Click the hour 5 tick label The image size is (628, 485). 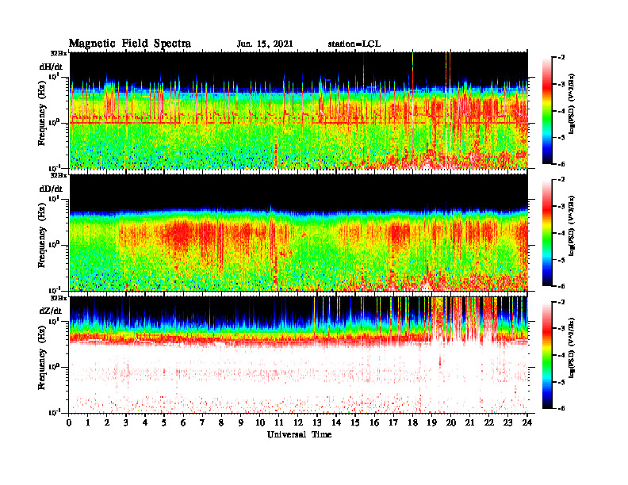[164, 422]
